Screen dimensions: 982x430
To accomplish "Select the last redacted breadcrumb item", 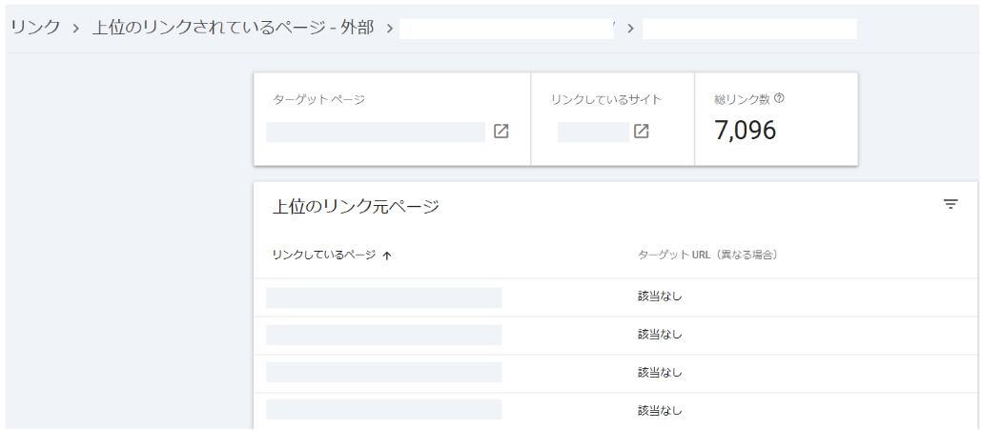I will (x=749, y=29).
